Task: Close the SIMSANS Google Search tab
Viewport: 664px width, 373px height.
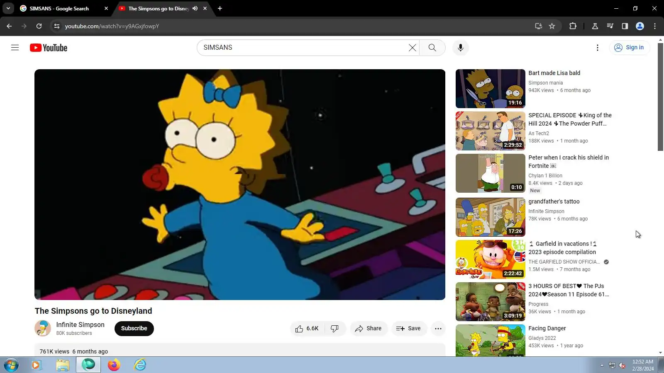Action: (x=106, y=8)
